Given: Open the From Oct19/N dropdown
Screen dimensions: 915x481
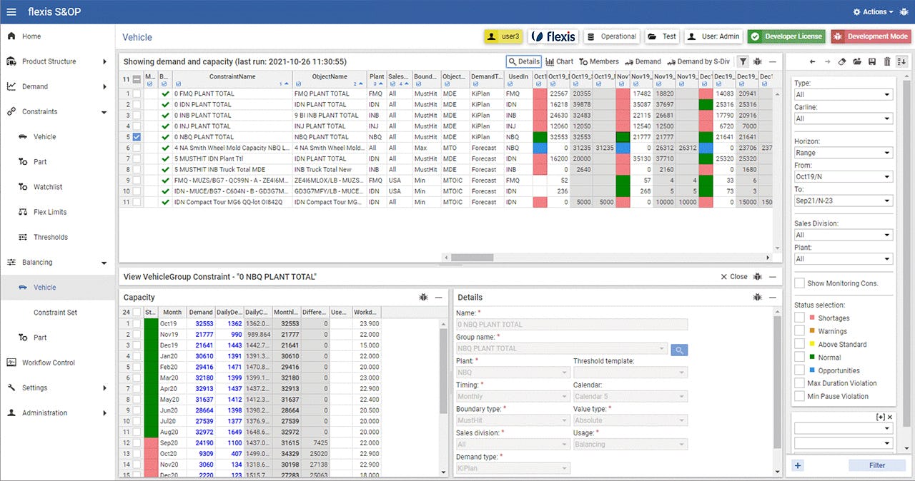Looking at the screenshot, I should [x=844, y=177].
